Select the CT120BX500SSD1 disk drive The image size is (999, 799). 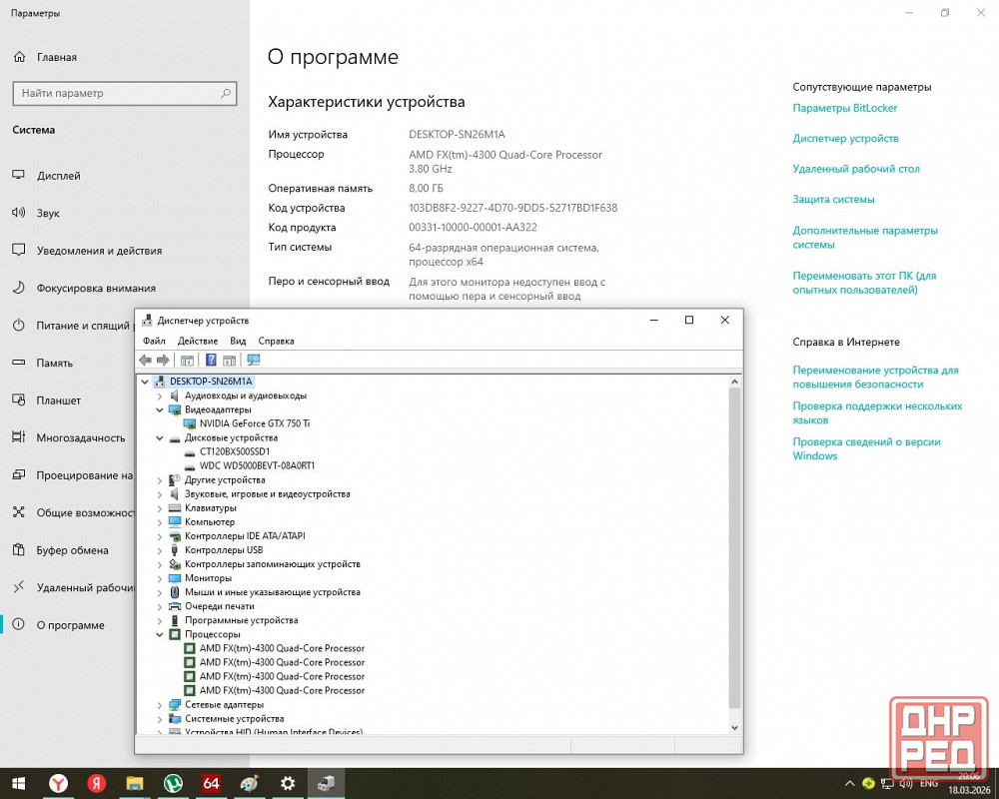(235, 451)
